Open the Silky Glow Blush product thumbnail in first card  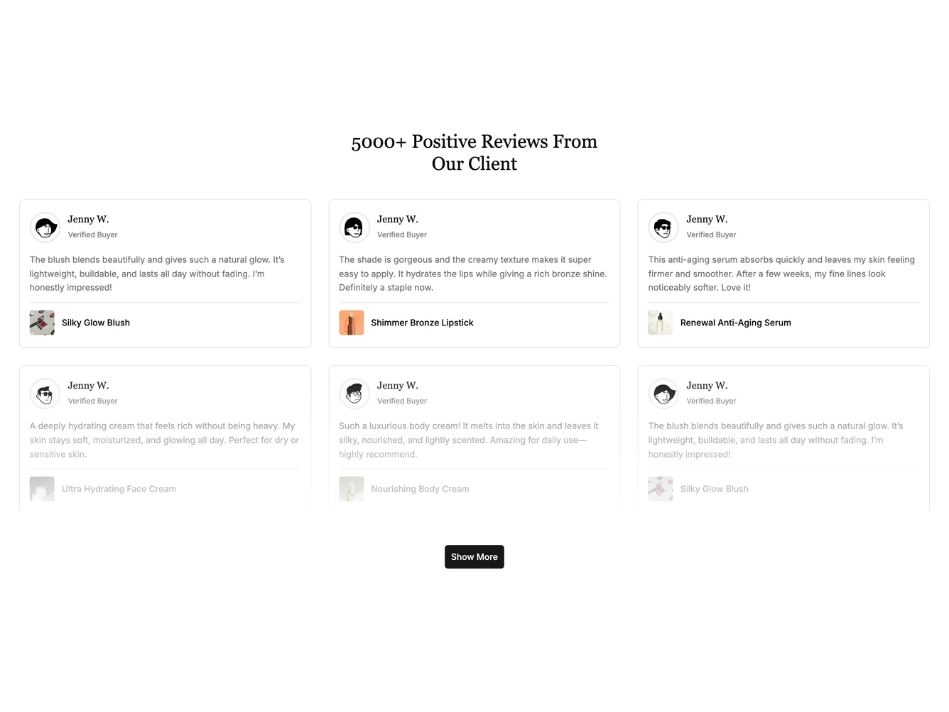point(42,323)
